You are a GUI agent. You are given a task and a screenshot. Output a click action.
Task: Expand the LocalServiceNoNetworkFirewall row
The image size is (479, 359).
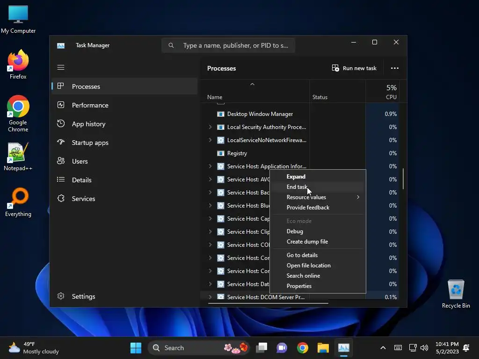[x=210, y=140]
